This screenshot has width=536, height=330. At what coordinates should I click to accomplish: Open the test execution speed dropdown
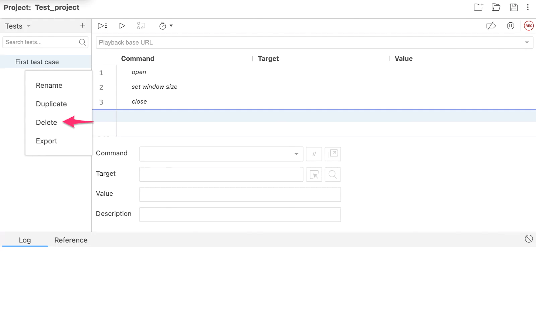(172, 26)
